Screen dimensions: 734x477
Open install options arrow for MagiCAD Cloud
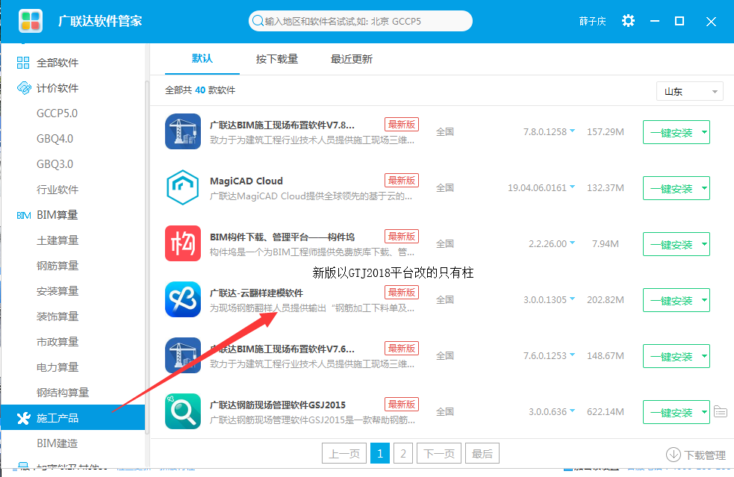click(x=704, y=188)
